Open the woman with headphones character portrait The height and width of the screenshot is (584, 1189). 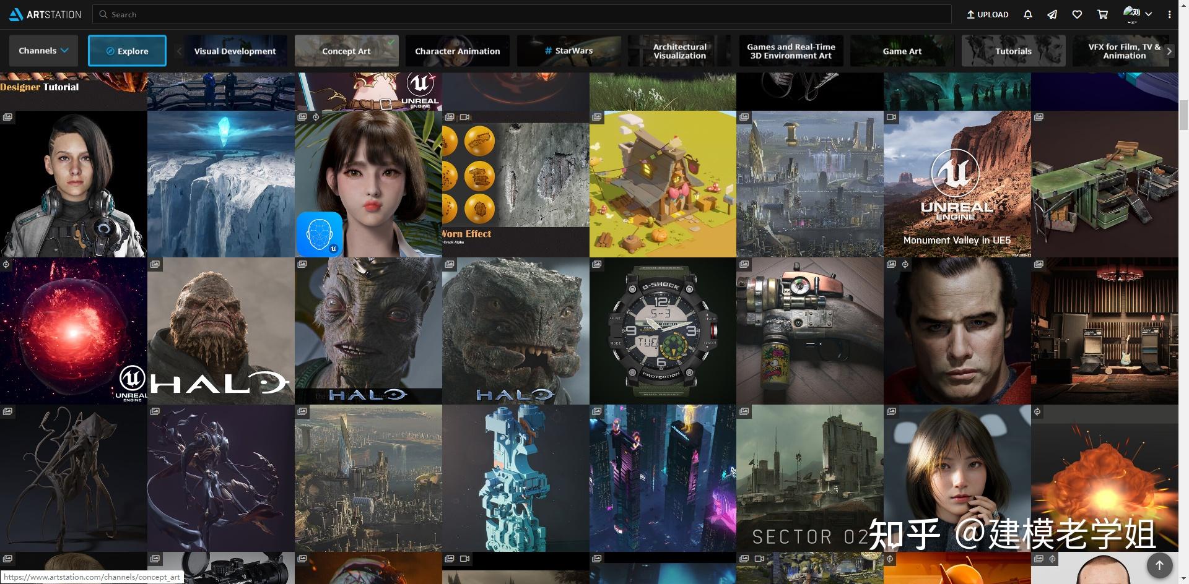pos(73,184)
